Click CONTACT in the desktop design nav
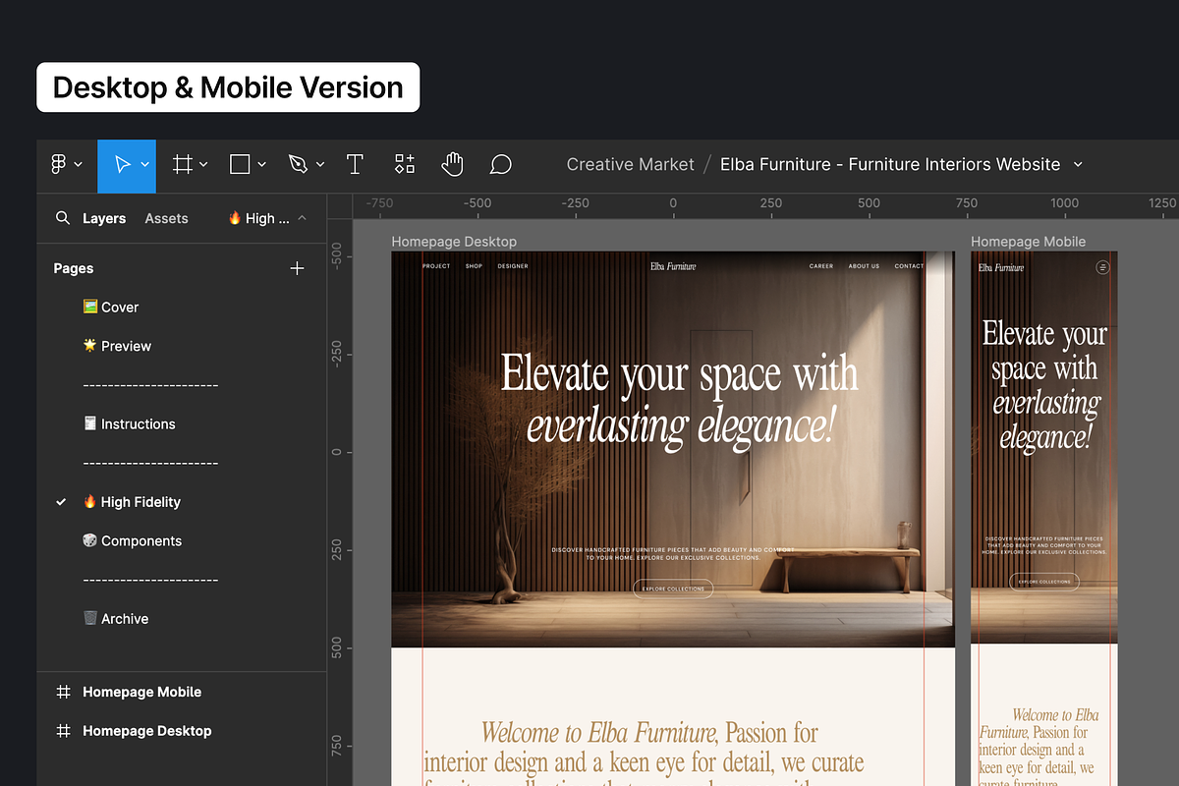 (909, 266)
